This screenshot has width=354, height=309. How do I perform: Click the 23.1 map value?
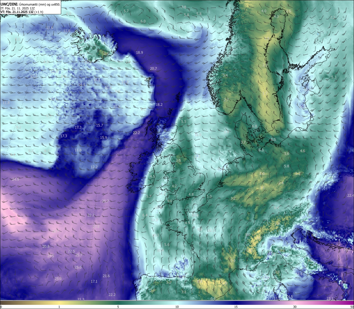point(330,298)
